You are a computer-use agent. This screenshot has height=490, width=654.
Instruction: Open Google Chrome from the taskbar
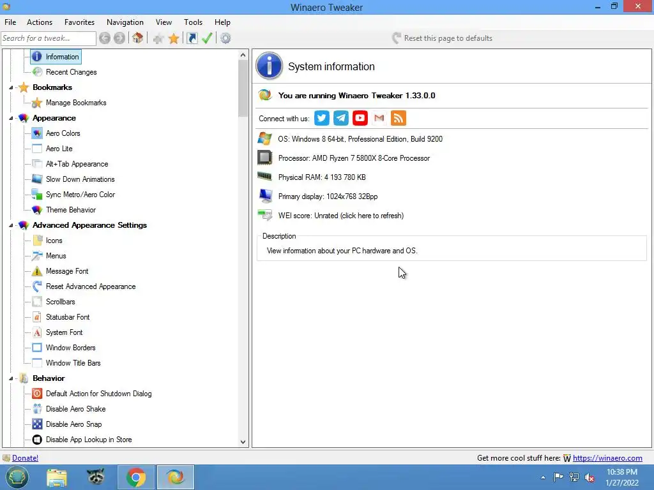[x=136, y=477]
